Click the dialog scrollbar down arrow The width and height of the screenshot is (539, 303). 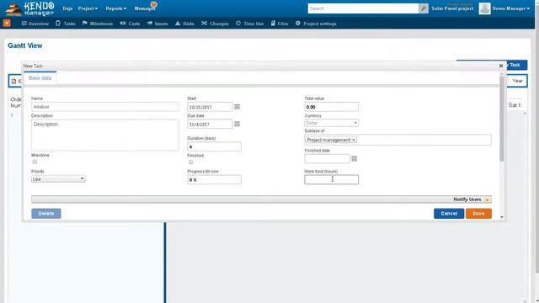click(502, 217)
